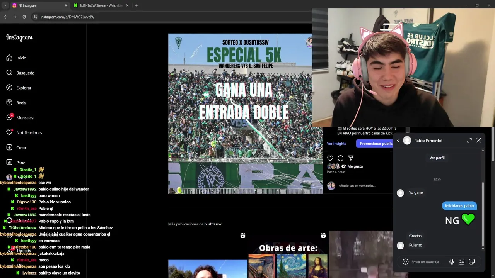This screenshot has height=278, width=495.
Task: Click the Especial 5K sorteo post image
Action: [245, 114]
